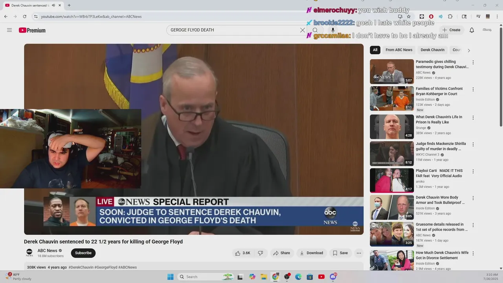Open What Derek Chauvin's Life thumbnail
Viewport: 503px width, 283px height.
[x=392, y=127]
